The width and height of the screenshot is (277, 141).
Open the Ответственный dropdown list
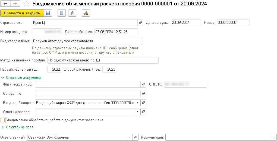pyautogui.click(x=130, y=137)
